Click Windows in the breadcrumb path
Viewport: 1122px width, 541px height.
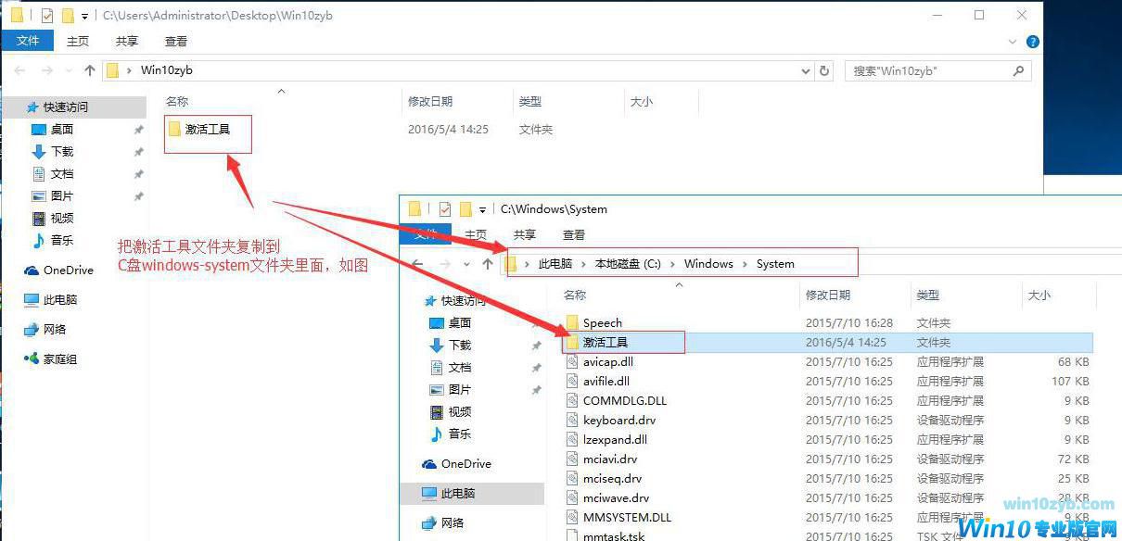click(708, 264)
